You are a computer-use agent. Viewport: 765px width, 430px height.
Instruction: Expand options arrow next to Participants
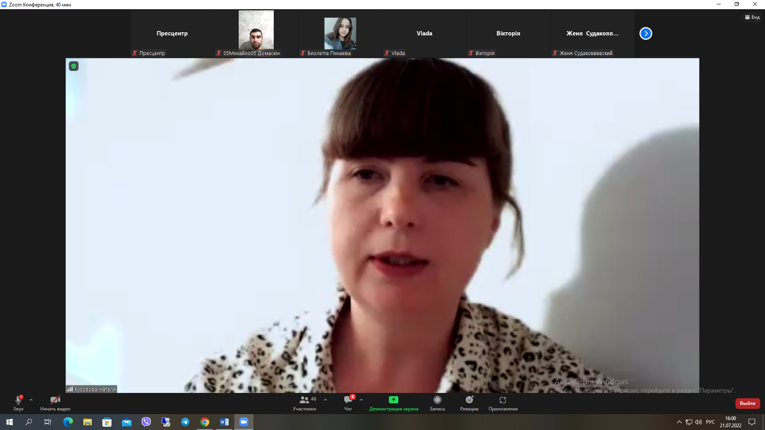click(326, 400)
